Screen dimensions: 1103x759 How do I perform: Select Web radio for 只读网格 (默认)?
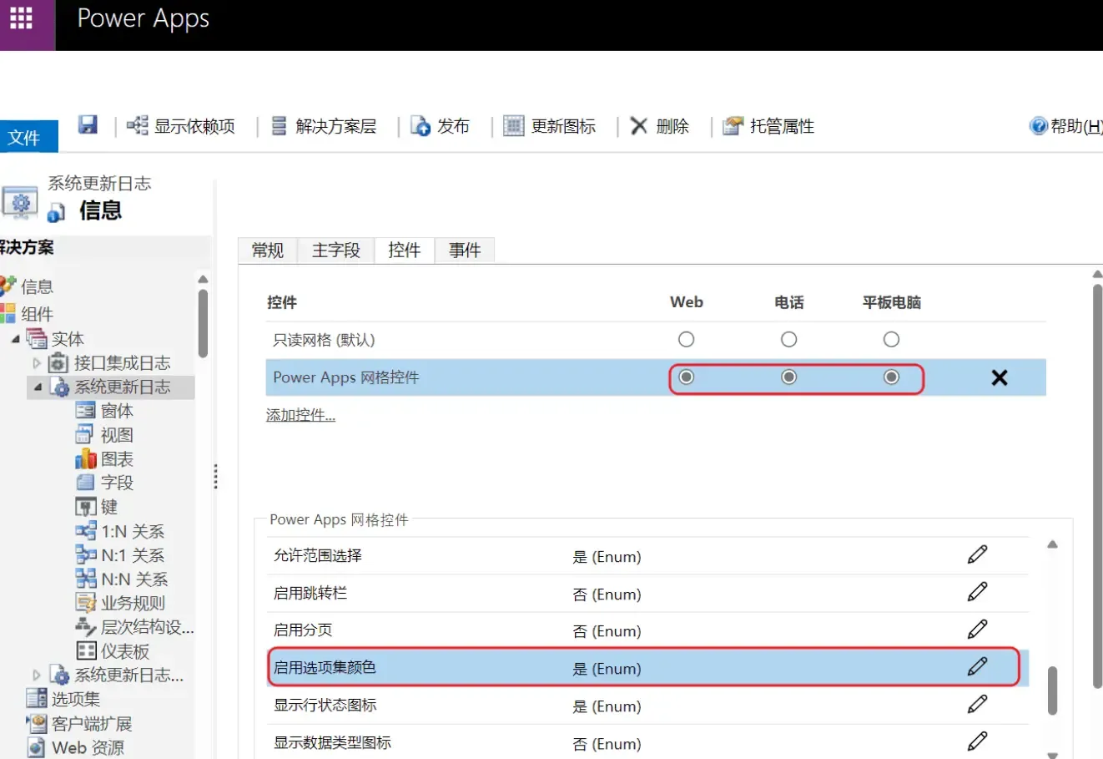686,339
